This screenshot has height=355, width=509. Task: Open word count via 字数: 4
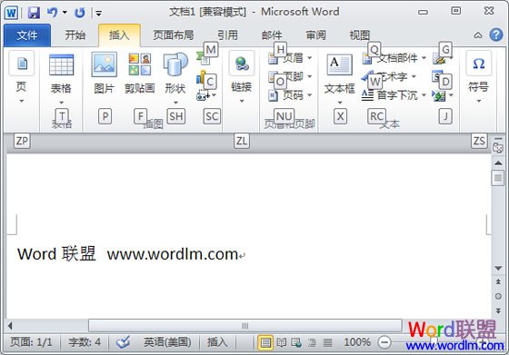[x=85, y=342]
